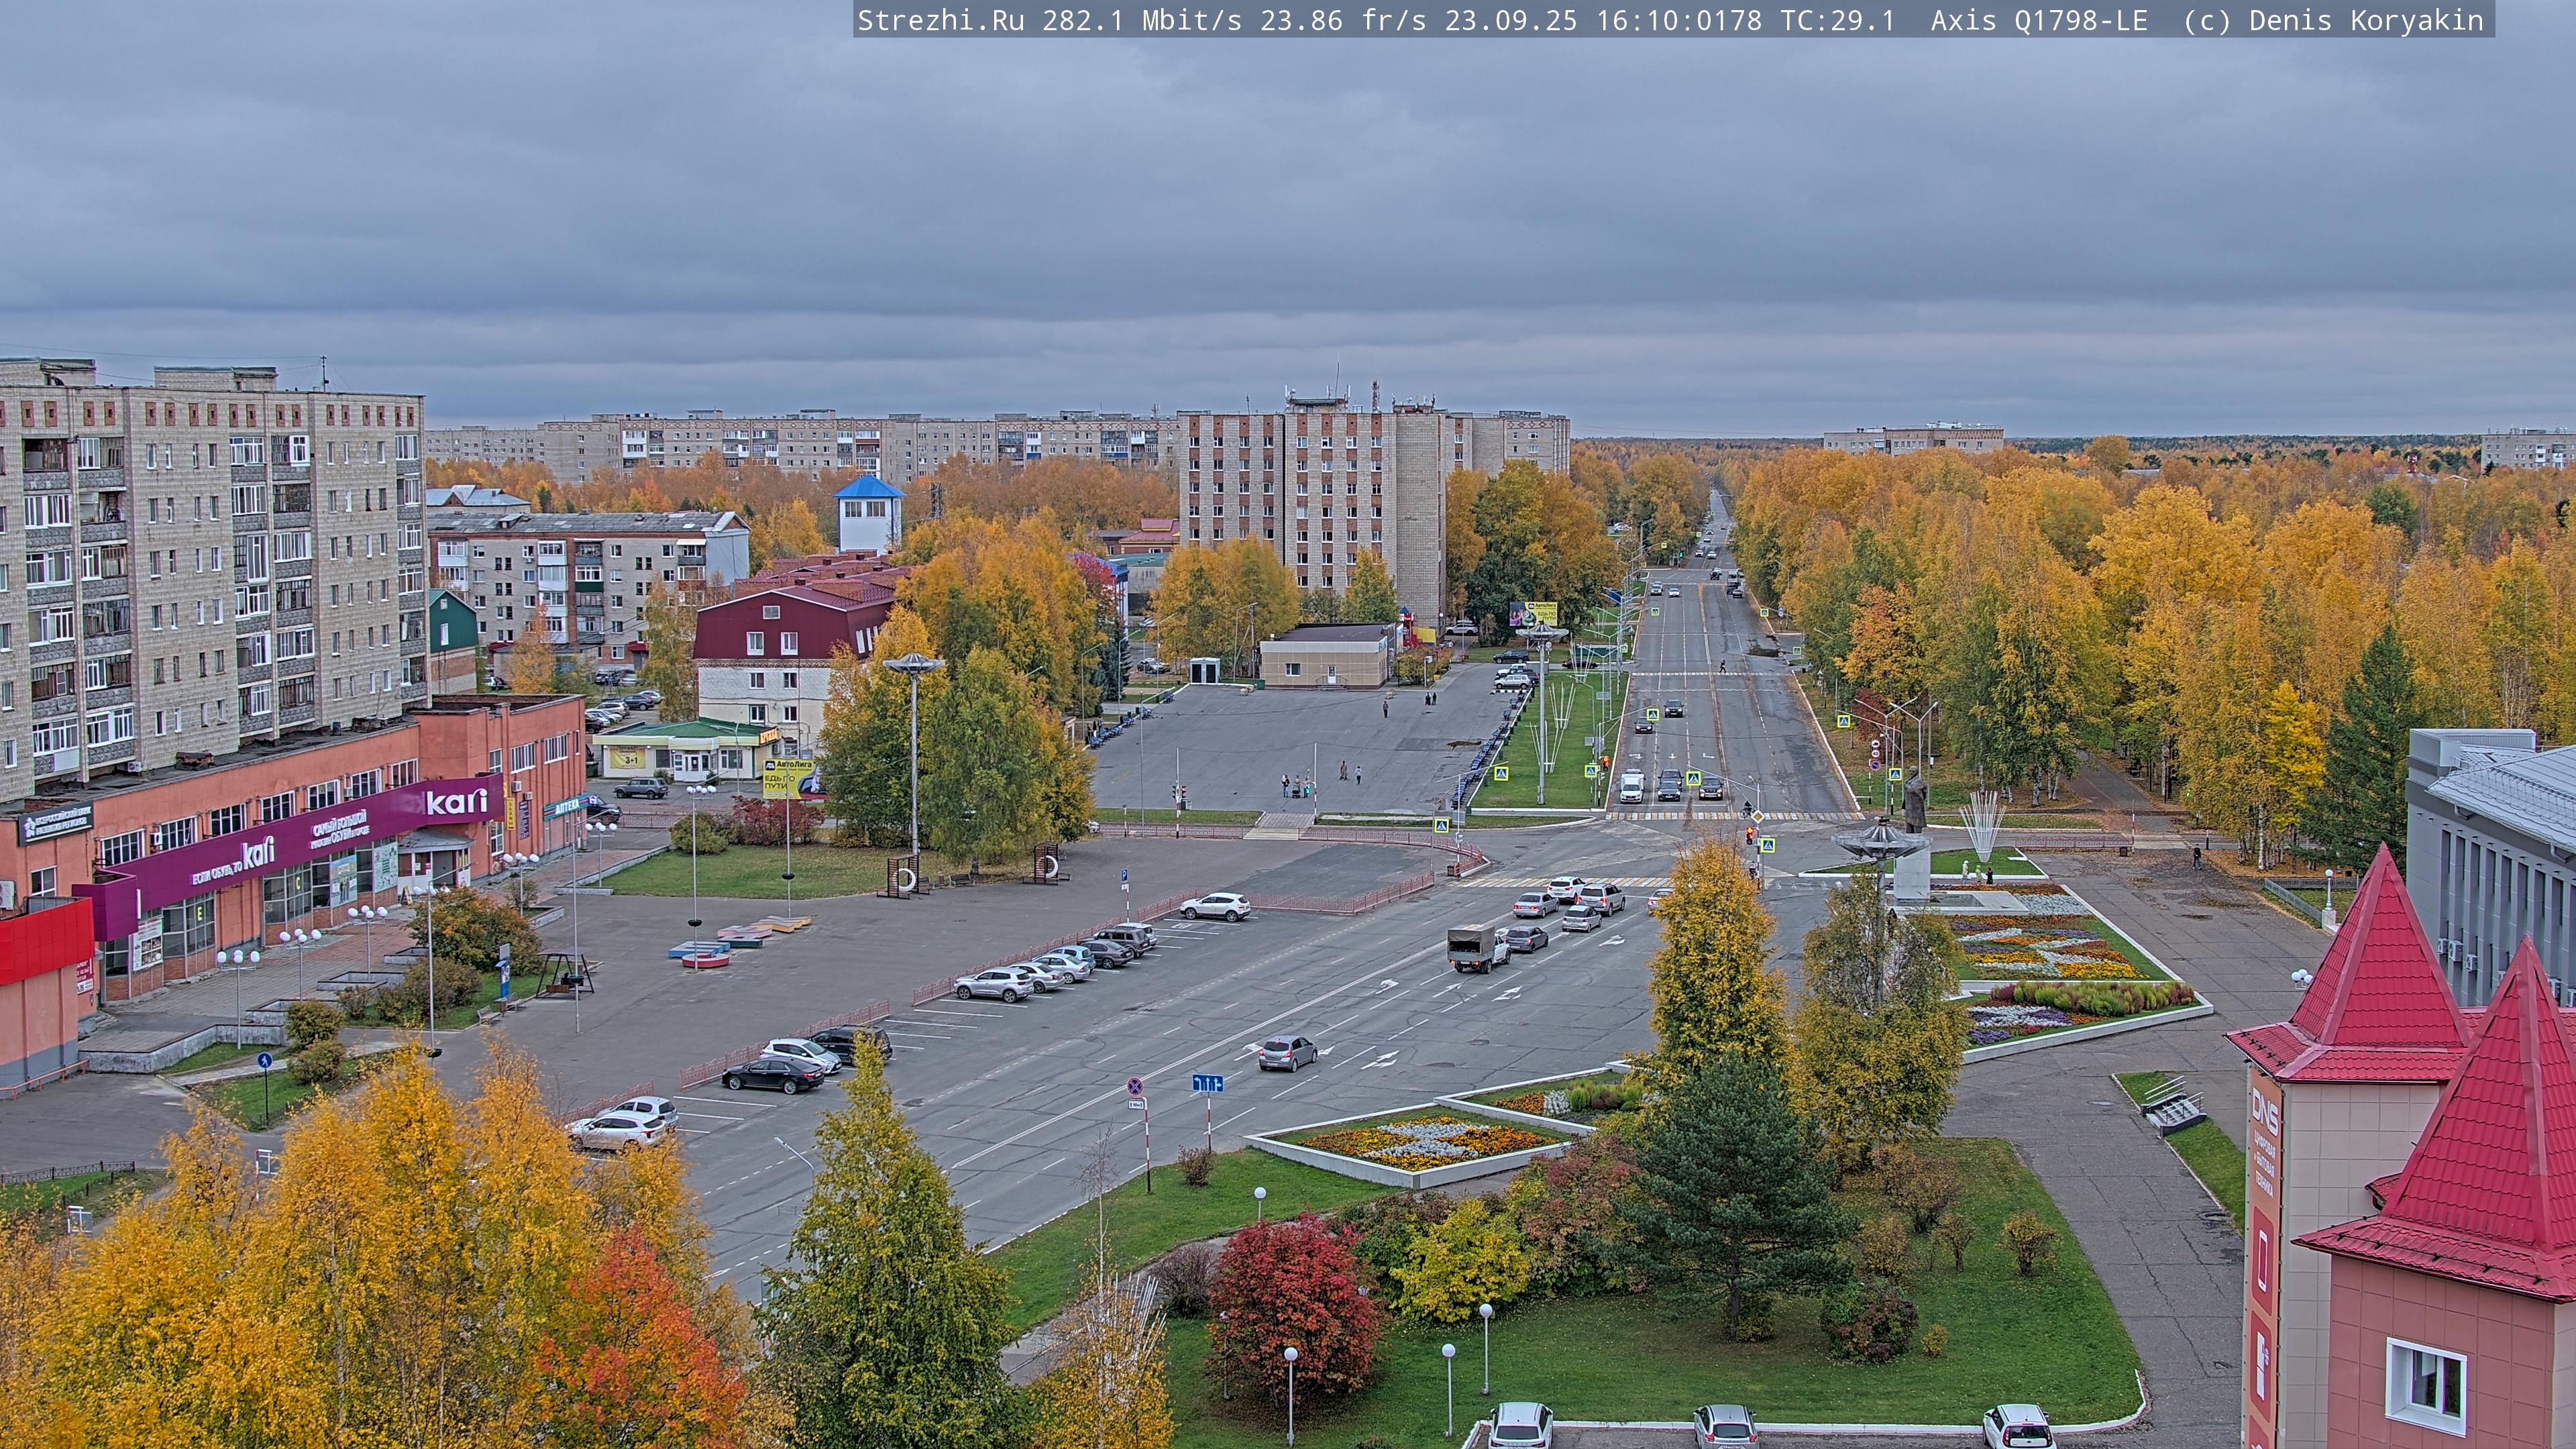Click the Strezhi.Ru text in the overlay
This screenshot has width=2576, height=1449.
(x=940, y=20)
